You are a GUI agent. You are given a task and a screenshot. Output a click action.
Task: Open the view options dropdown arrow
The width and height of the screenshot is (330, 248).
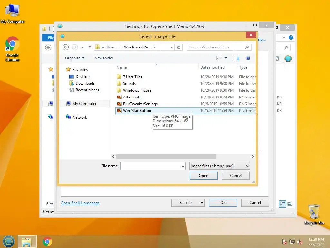tap(226, 58)
